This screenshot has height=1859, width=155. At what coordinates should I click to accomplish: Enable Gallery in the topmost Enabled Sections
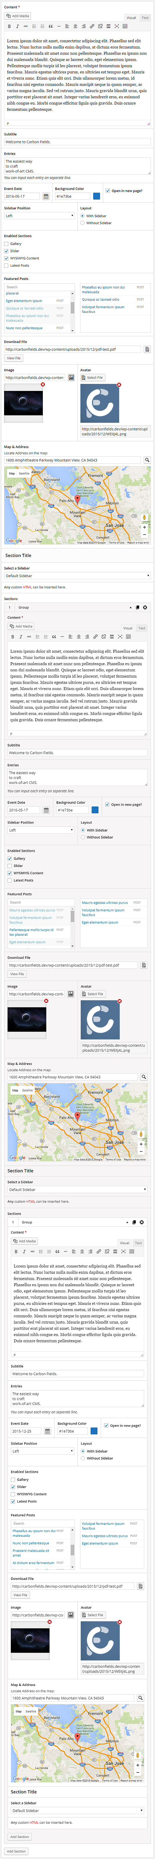tap(6, 244)
